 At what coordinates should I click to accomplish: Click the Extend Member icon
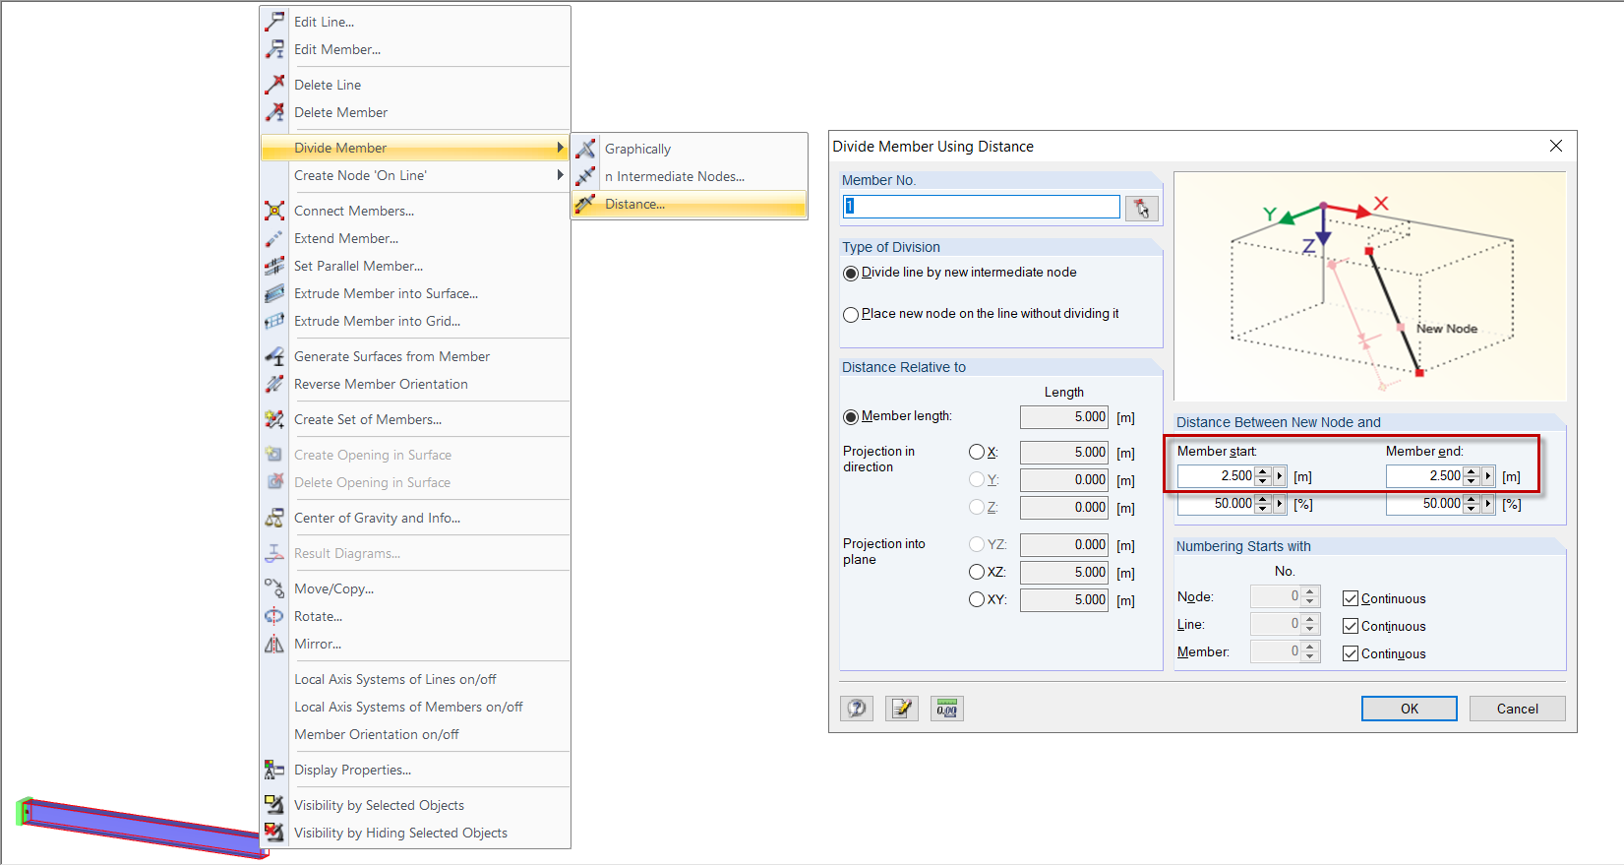[x=274, y=237]
